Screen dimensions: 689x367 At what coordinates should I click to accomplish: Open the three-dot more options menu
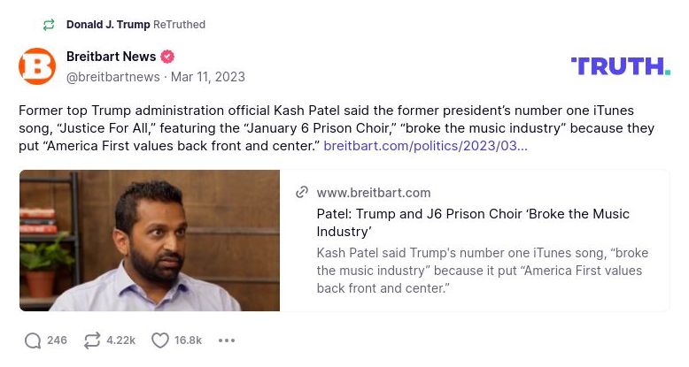click(x=227, y=340)
